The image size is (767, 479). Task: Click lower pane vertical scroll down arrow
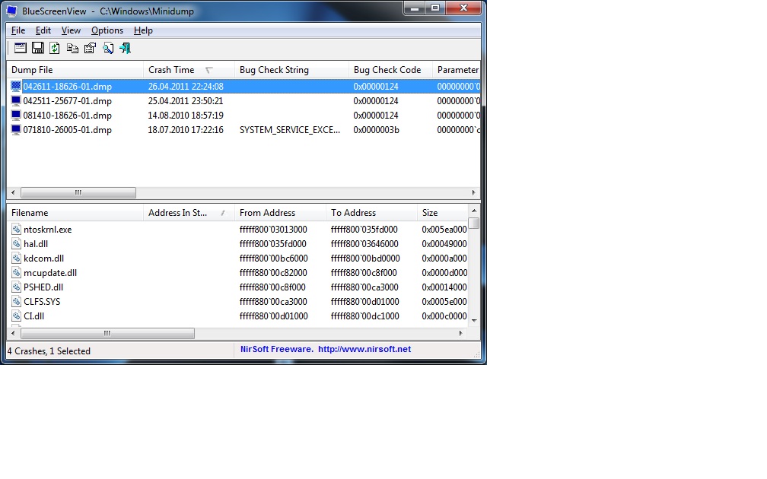coord(474,321)
